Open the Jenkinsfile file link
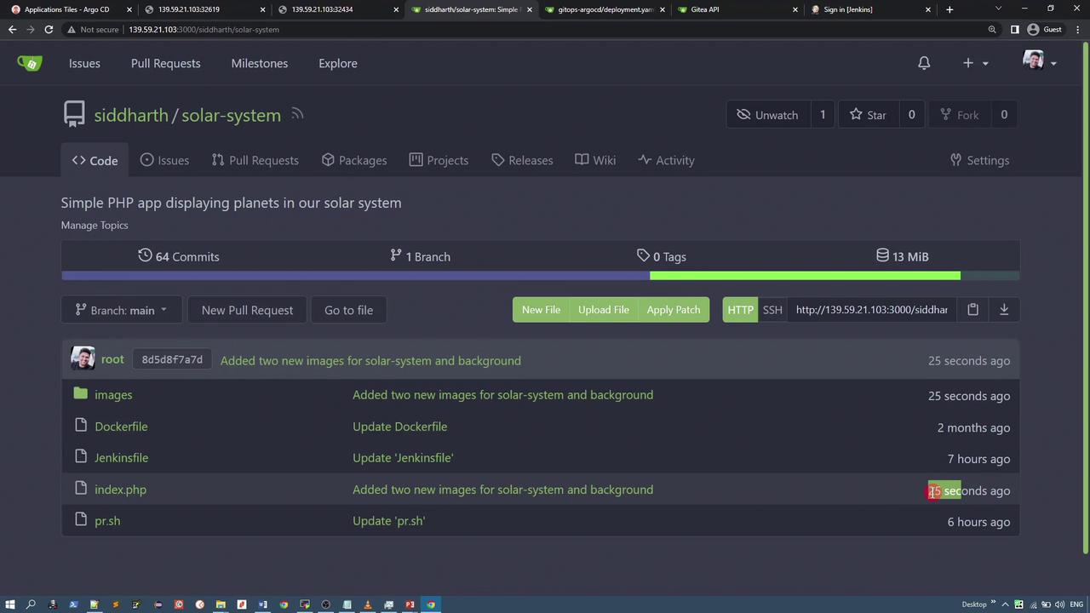Screen dimensions: 1090x613 [x=121, y=458]
